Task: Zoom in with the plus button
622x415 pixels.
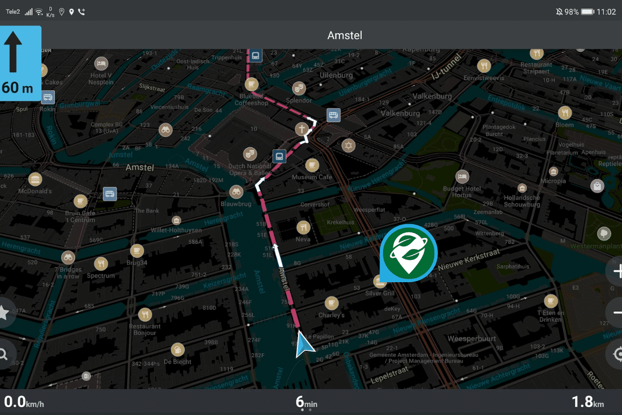Action: tap(616, 271)
